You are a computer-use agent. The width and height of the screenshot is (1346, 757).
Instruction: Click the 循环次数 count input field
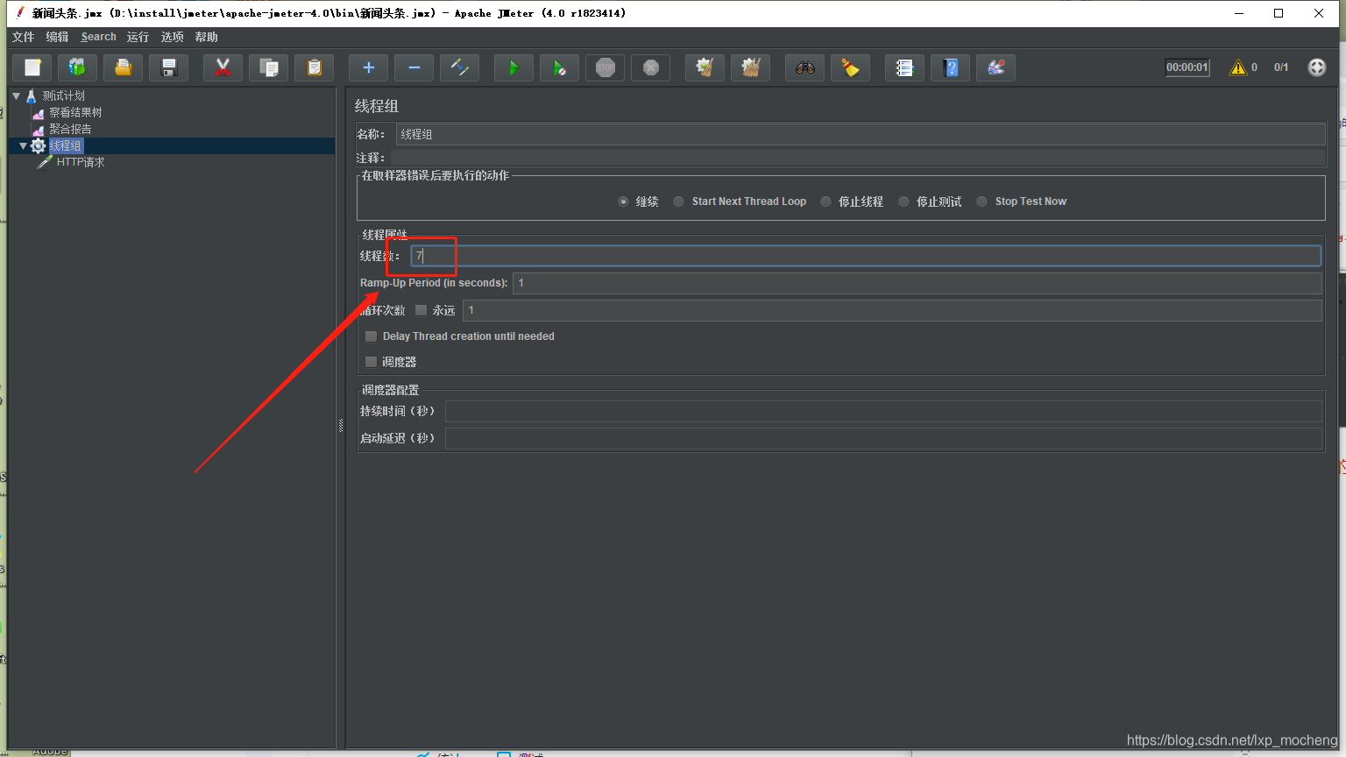pos(892,310)
